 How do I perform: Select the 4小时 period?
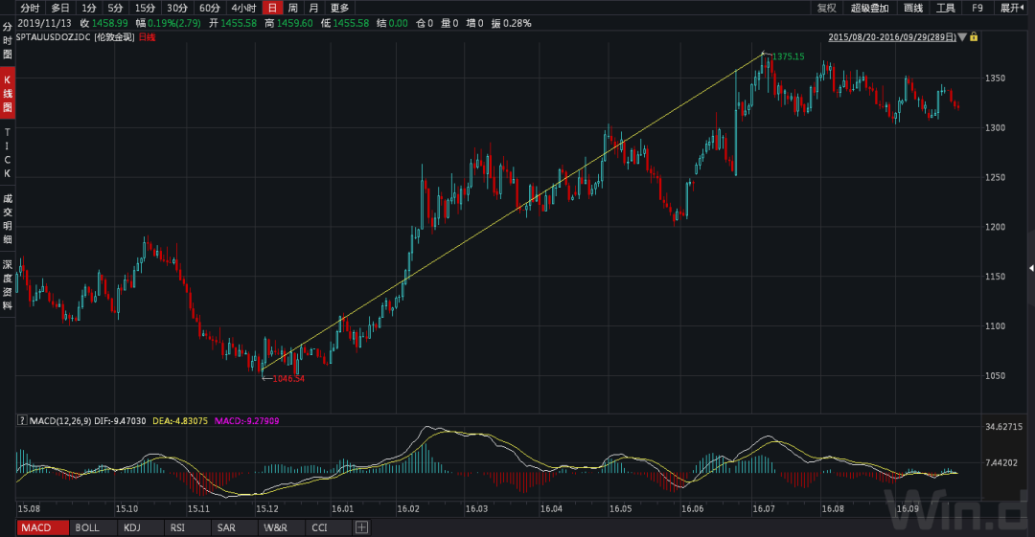pyautogui.click(x=243, y=8)
